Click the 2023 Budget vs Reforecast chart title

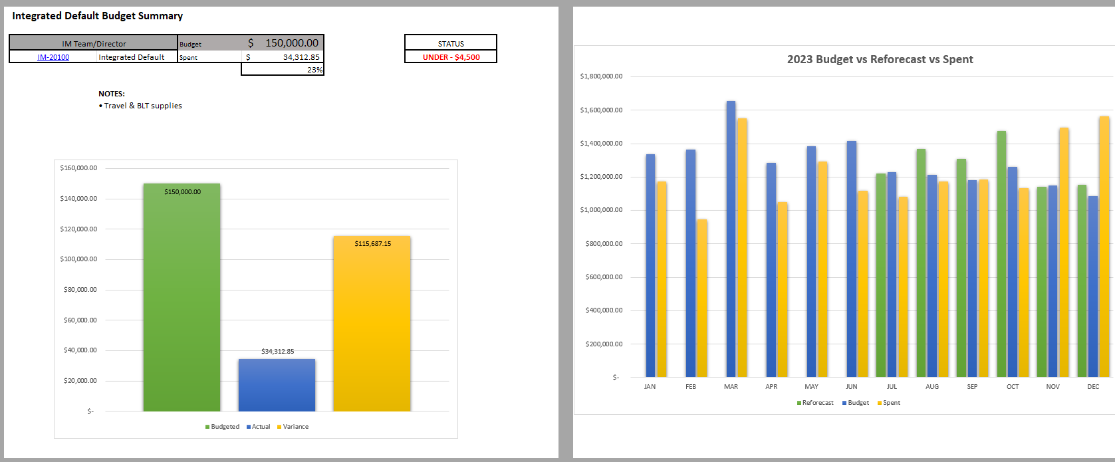[x=880, y=59]
